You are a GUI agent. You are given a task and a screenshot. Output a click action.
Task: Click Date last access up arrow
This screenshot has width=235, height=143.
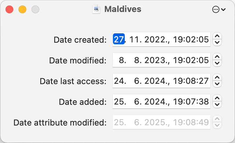[x=217, y=78]
